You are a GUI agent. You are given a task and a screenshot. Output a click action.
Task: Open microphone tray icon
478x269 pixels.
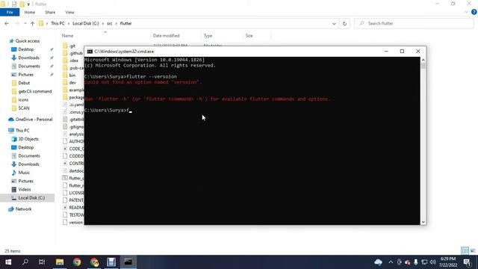(416, 262)
